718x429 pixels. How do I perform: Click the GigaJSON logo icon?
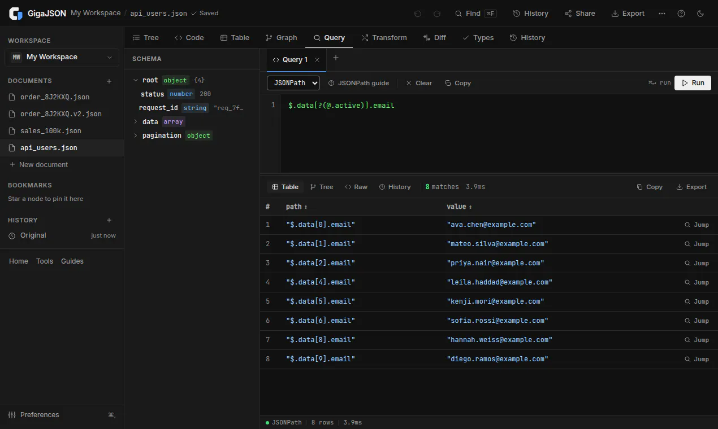point(16,14)
